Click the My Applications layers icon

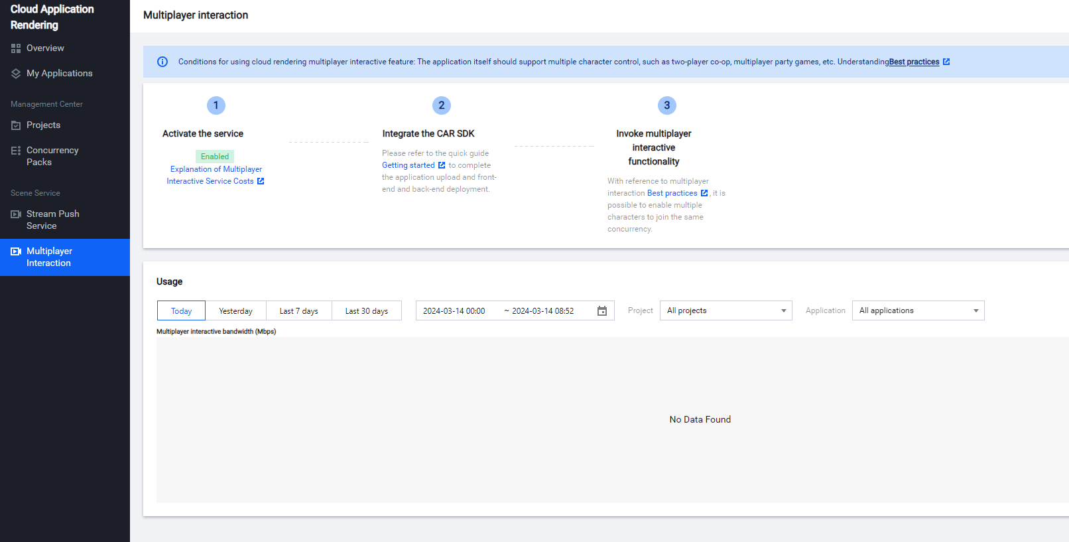(x=16, y=74)
